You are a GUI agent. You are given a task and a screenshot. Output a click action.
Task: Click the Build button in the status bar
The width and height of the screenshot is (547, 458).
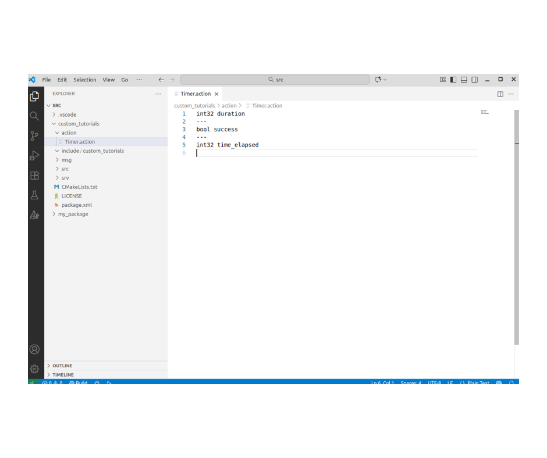pyautogui.click(x=79, y=383)
